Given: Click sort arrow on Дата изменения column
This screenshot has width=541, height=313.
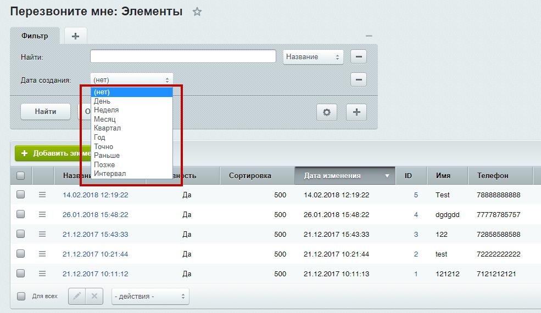Looking at the screenshot, I should point(387,176).
